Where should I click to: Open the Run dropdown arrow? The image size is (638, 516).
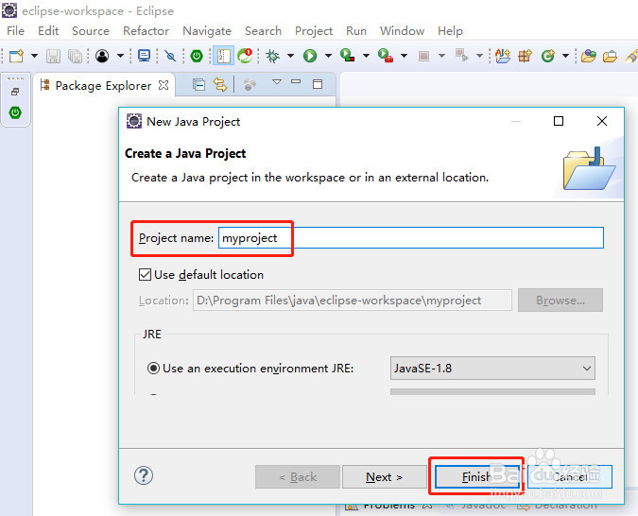[x=328, y=56]
